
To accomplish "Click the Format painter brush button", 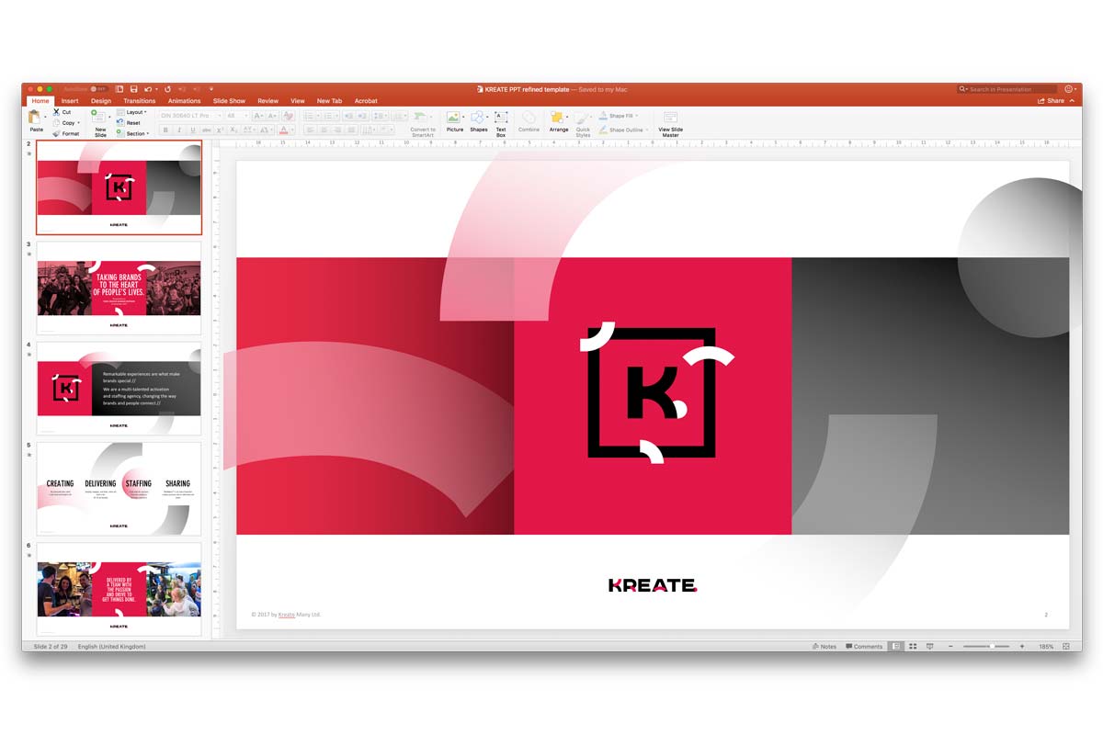I will tap(66, 133).
